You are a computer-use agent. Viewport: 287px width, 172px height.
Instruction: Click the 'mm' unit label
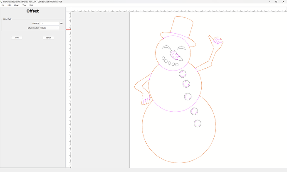[61, 23]
